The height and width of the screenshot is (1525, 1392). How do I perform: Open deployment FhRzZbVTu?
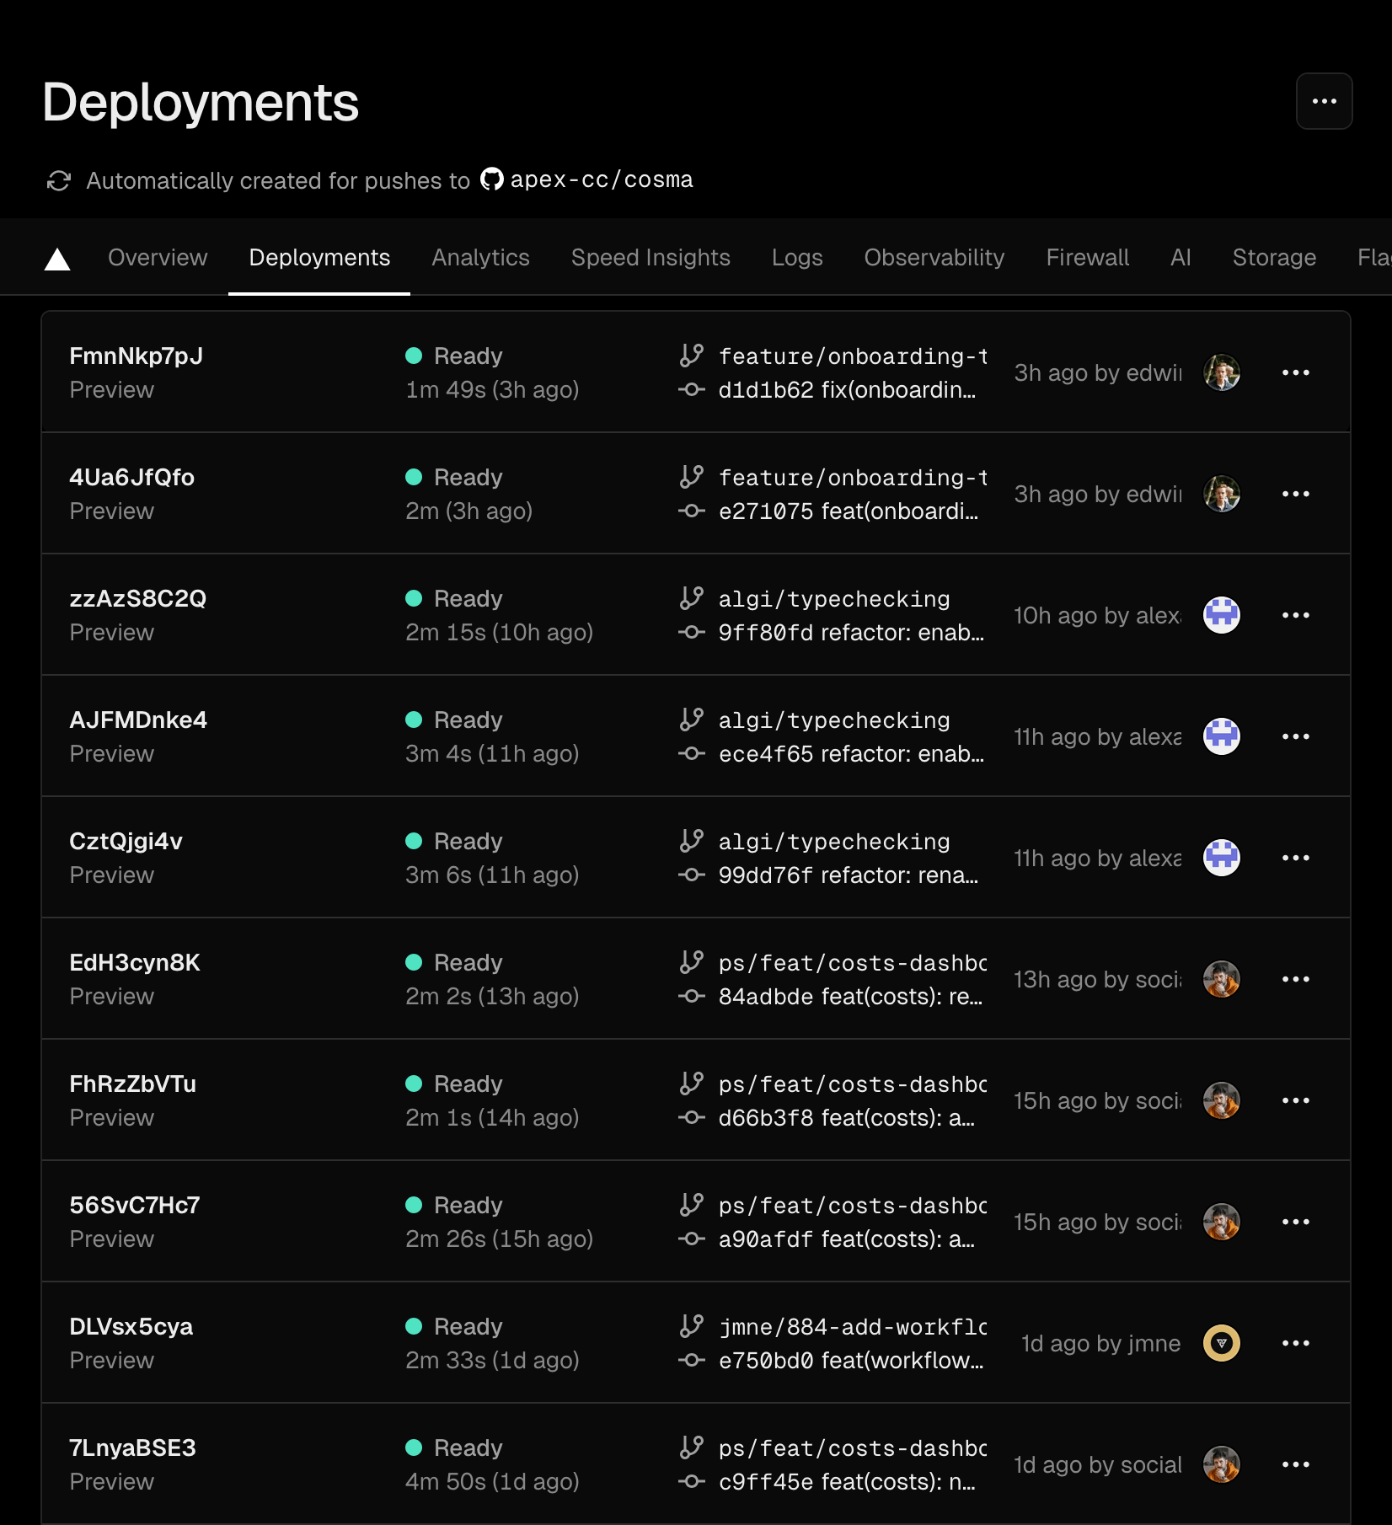point(132,1084)
